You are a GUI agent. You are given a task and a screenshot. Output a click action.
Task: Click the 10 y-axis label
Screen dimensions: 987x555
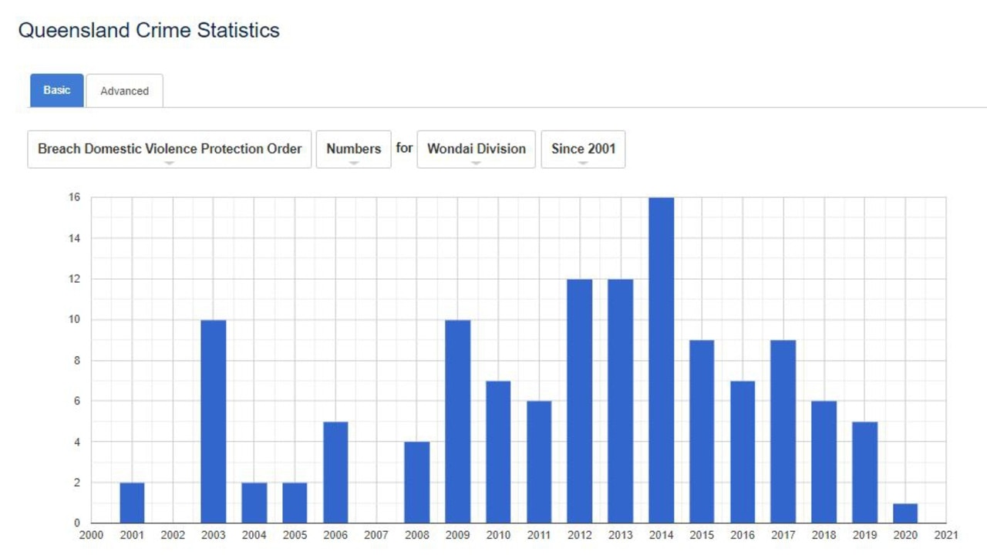74,320
